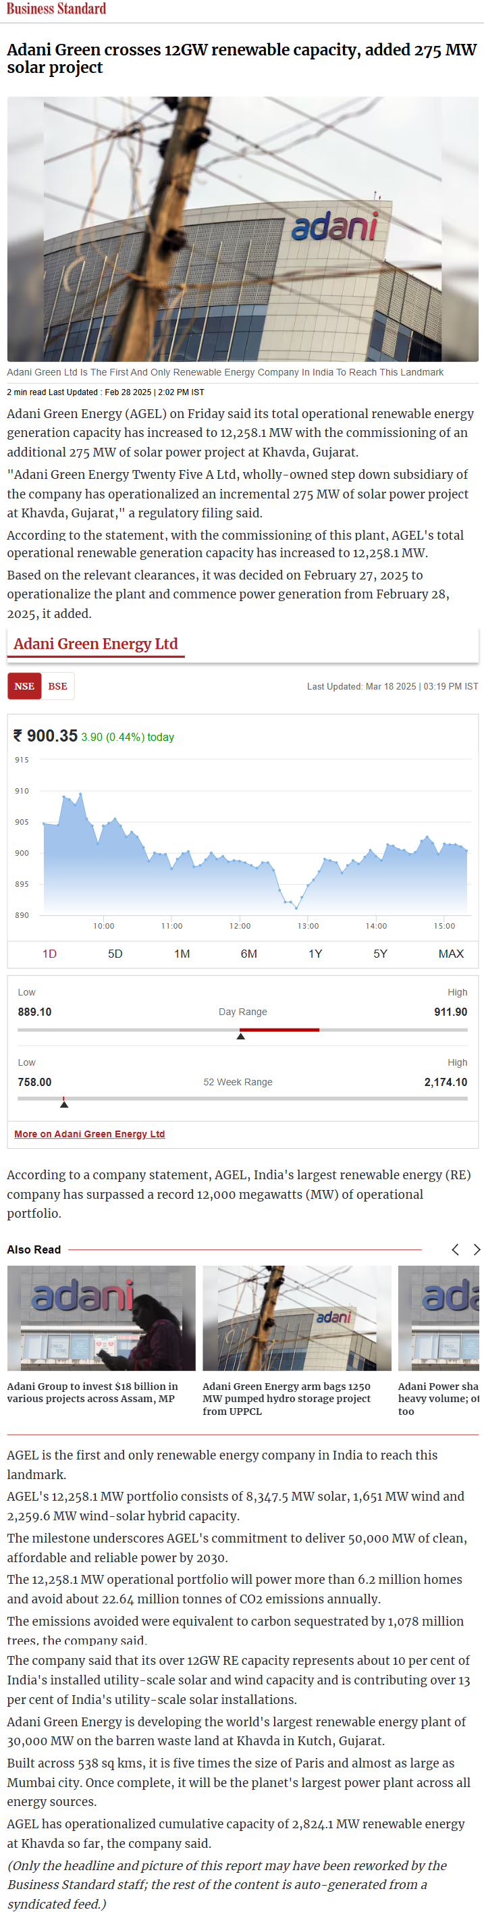This screenshot has width=484, height=1912.
Task: Select the 1D chart range tab
Action: pos(50,954)
